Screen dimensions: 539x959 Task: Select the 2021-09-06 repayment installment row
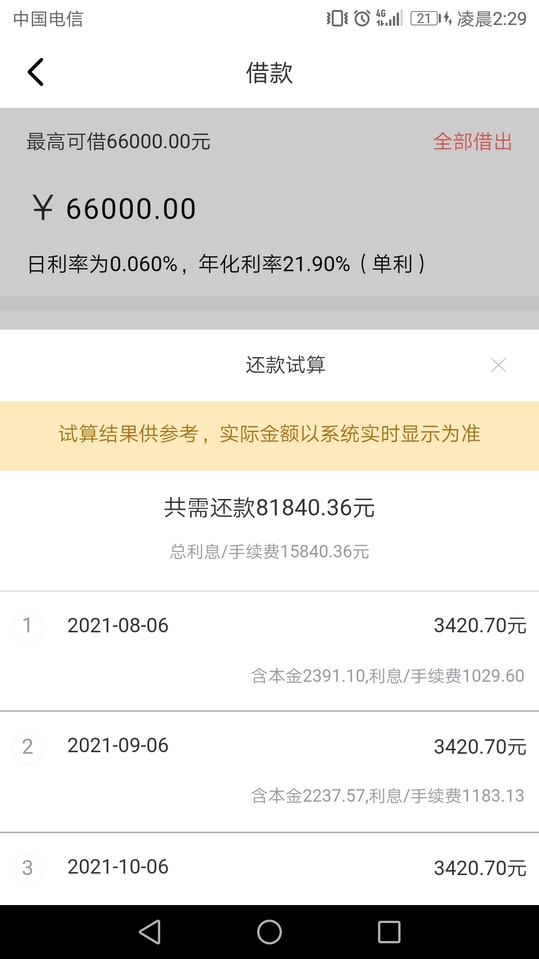tap(269, 772)
